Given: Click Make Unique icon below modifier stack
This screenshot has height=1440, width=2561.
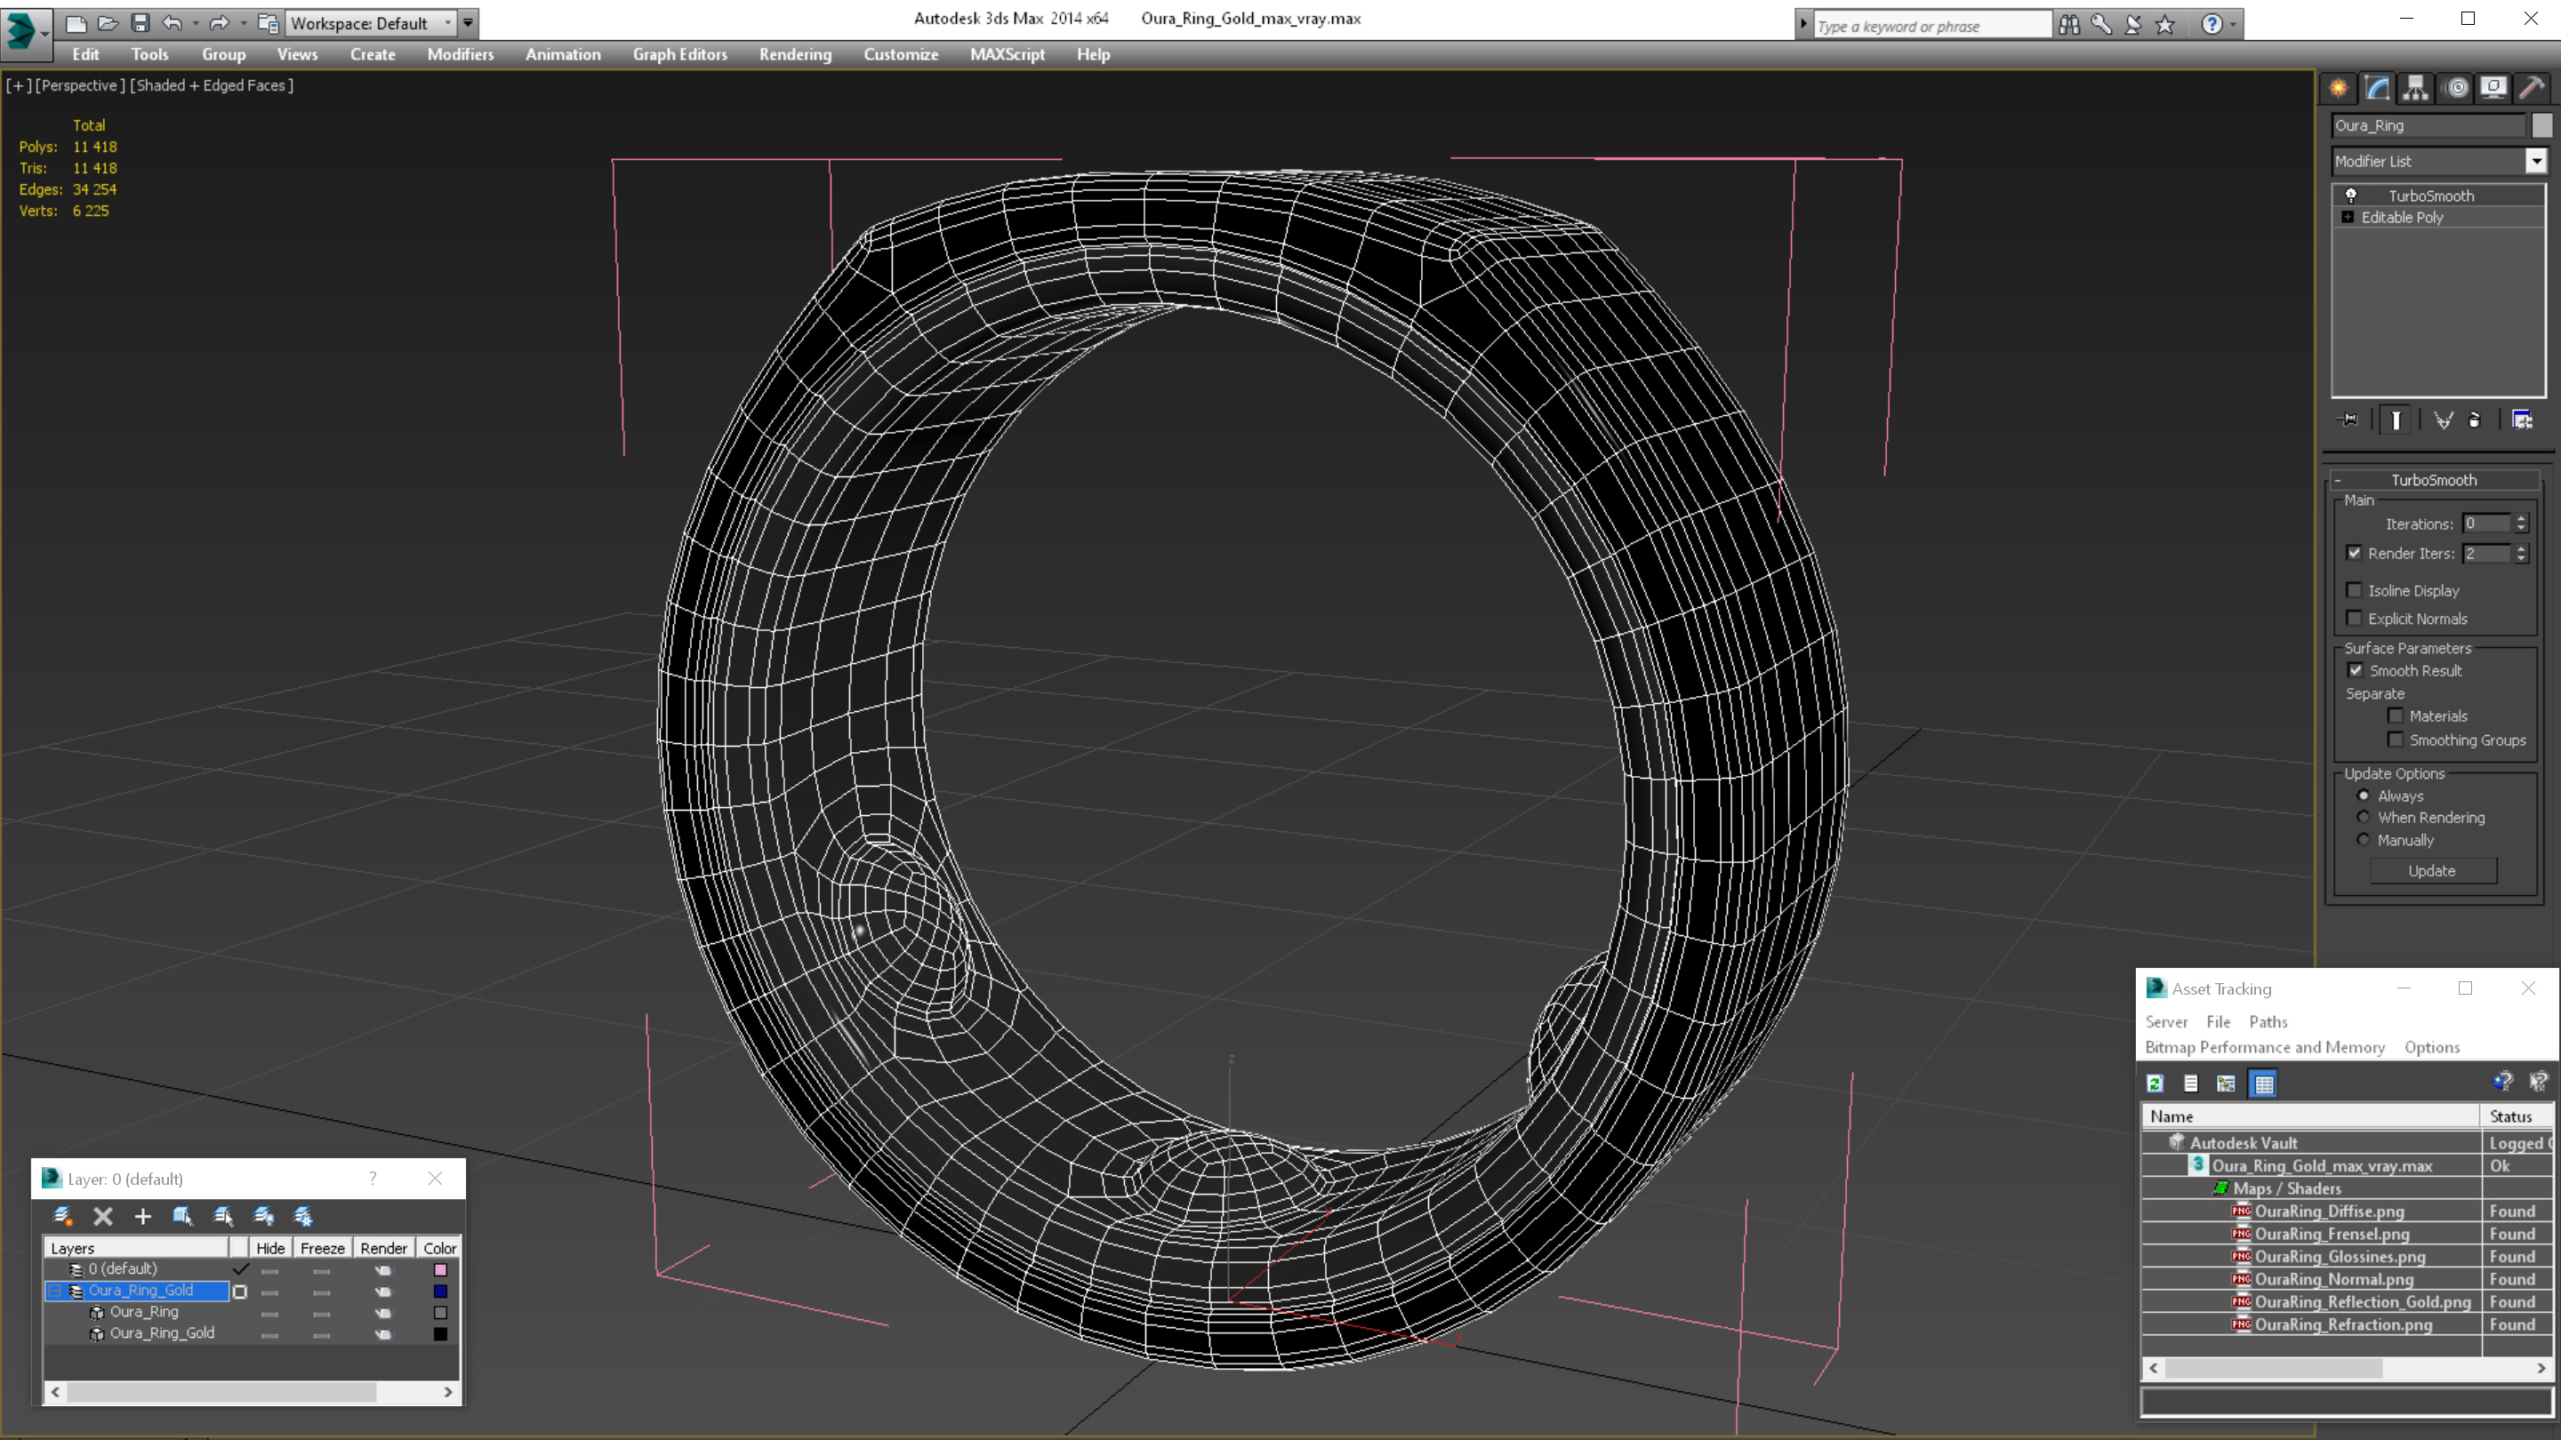Looking at the screenshot, I should point(2443,420).
